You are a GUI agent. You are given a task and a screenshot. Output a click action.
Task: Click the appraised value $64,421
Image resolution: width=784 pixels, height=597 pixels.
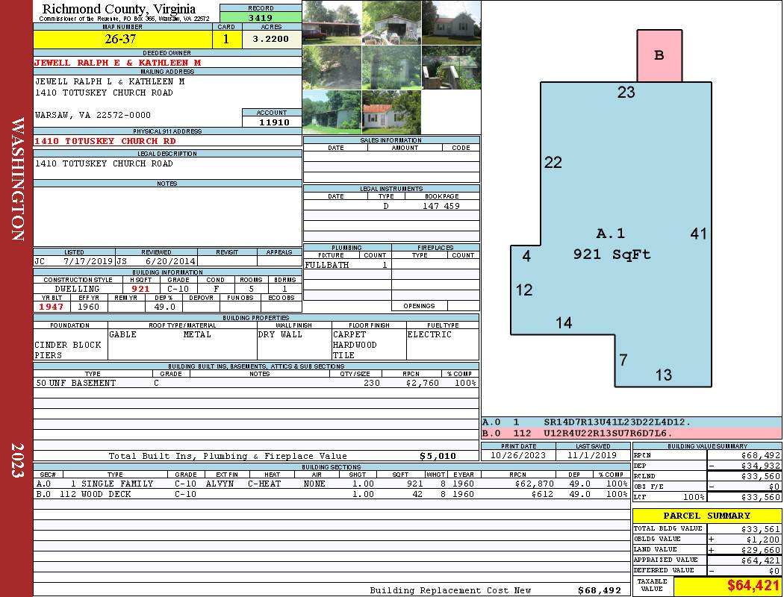[x=759, y=560]
